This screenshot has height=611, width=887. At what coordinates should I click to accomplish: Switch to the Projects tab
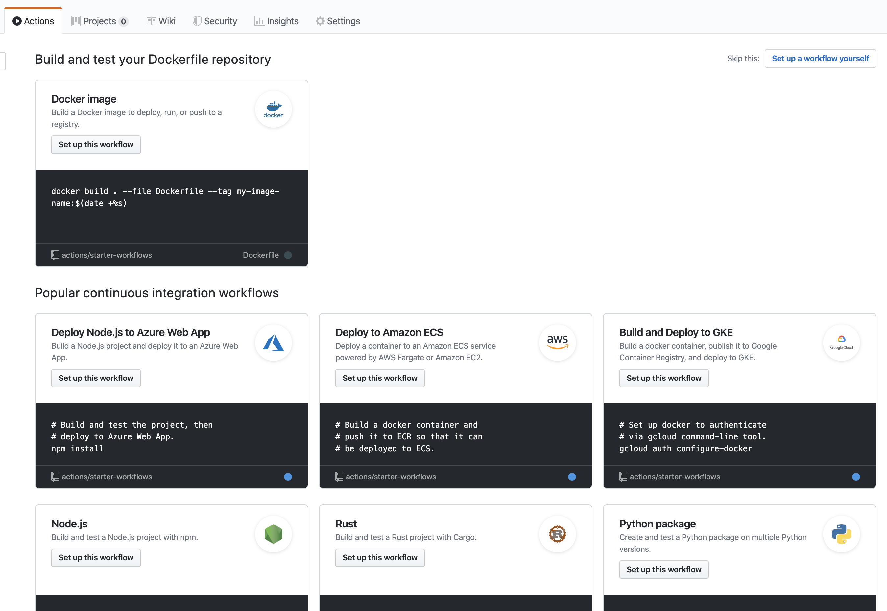point(100,21)
